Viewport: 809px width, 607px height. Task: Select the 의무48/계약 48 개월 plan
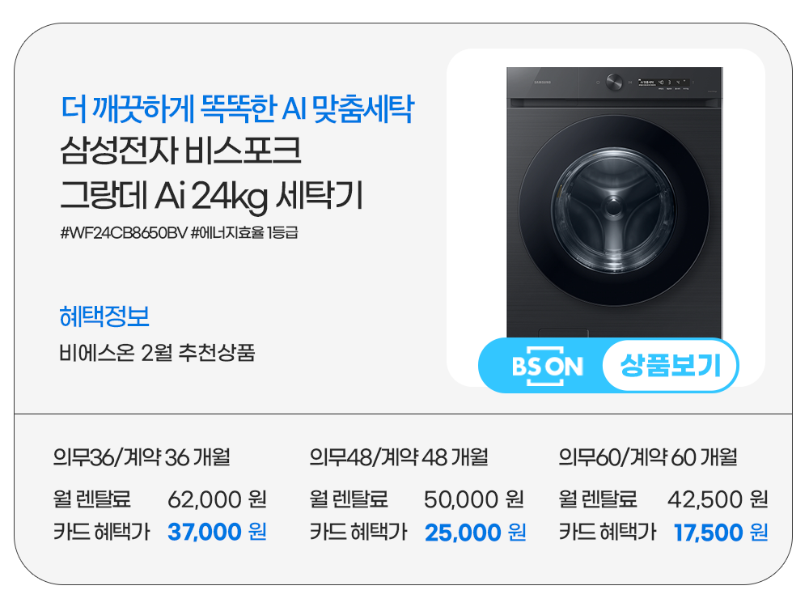pyautogui.click(x=398, y=458)
